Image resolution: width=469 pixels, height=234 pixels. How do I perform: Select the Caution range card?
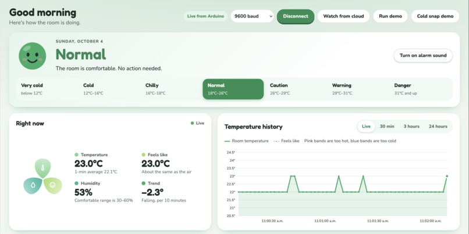pos(296,89)
